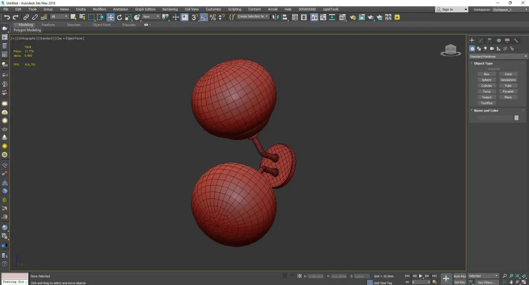Open the Select by Name list
Screen dimensions: 529x285
(82, 17)
